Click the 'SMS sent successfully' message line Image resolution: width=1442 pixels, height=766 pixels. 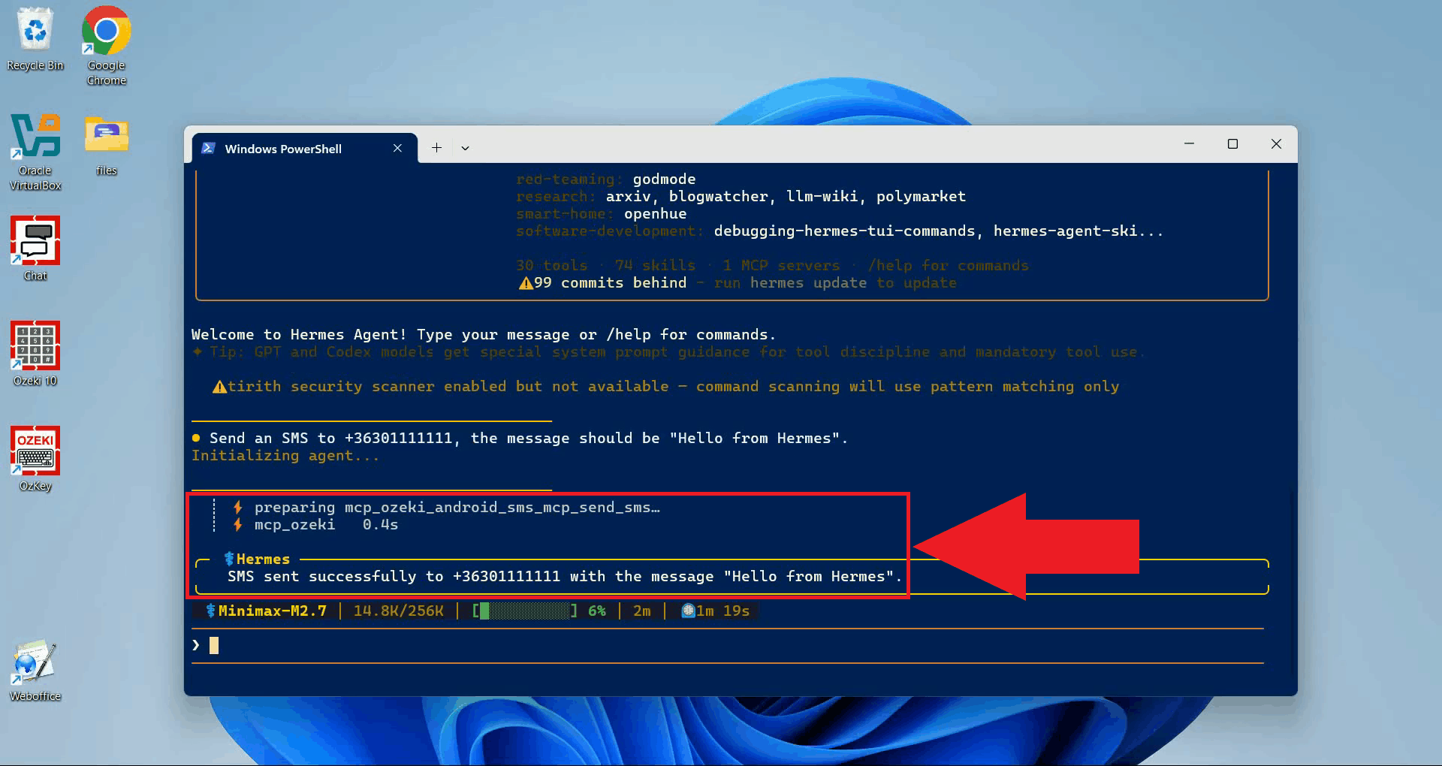(x=565, y=576)
